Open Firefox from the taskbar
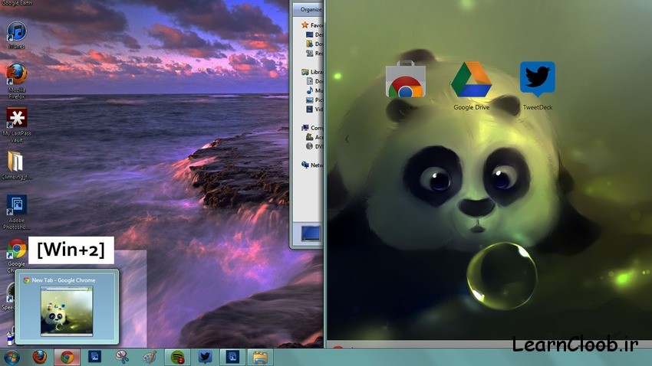The image size is (652, 366). point(40,357)
